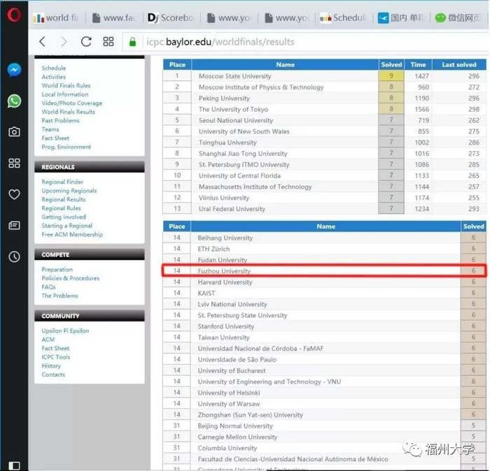Viewport: 490px width, 471px height.
Task: Switch to the 微信网页 tab
Action: pos(458,17)
